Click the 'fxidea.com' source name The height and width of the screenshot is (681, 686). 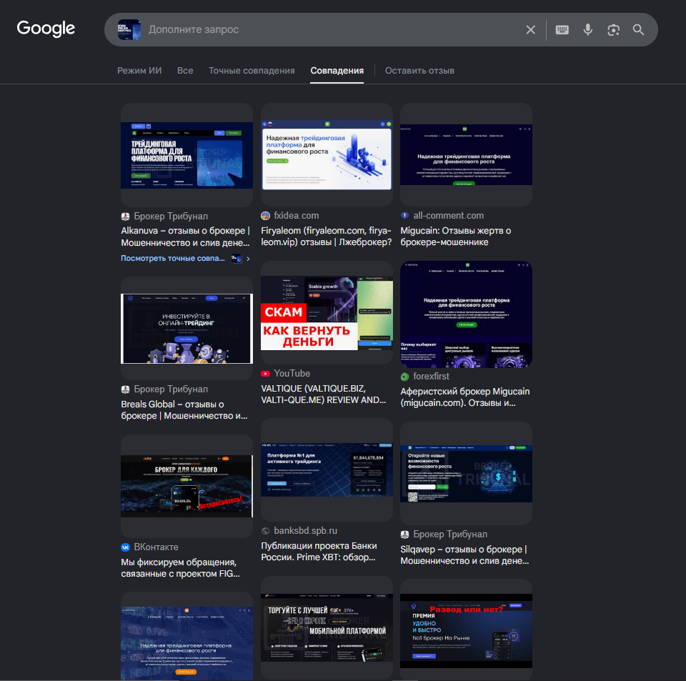pos(296,216)
